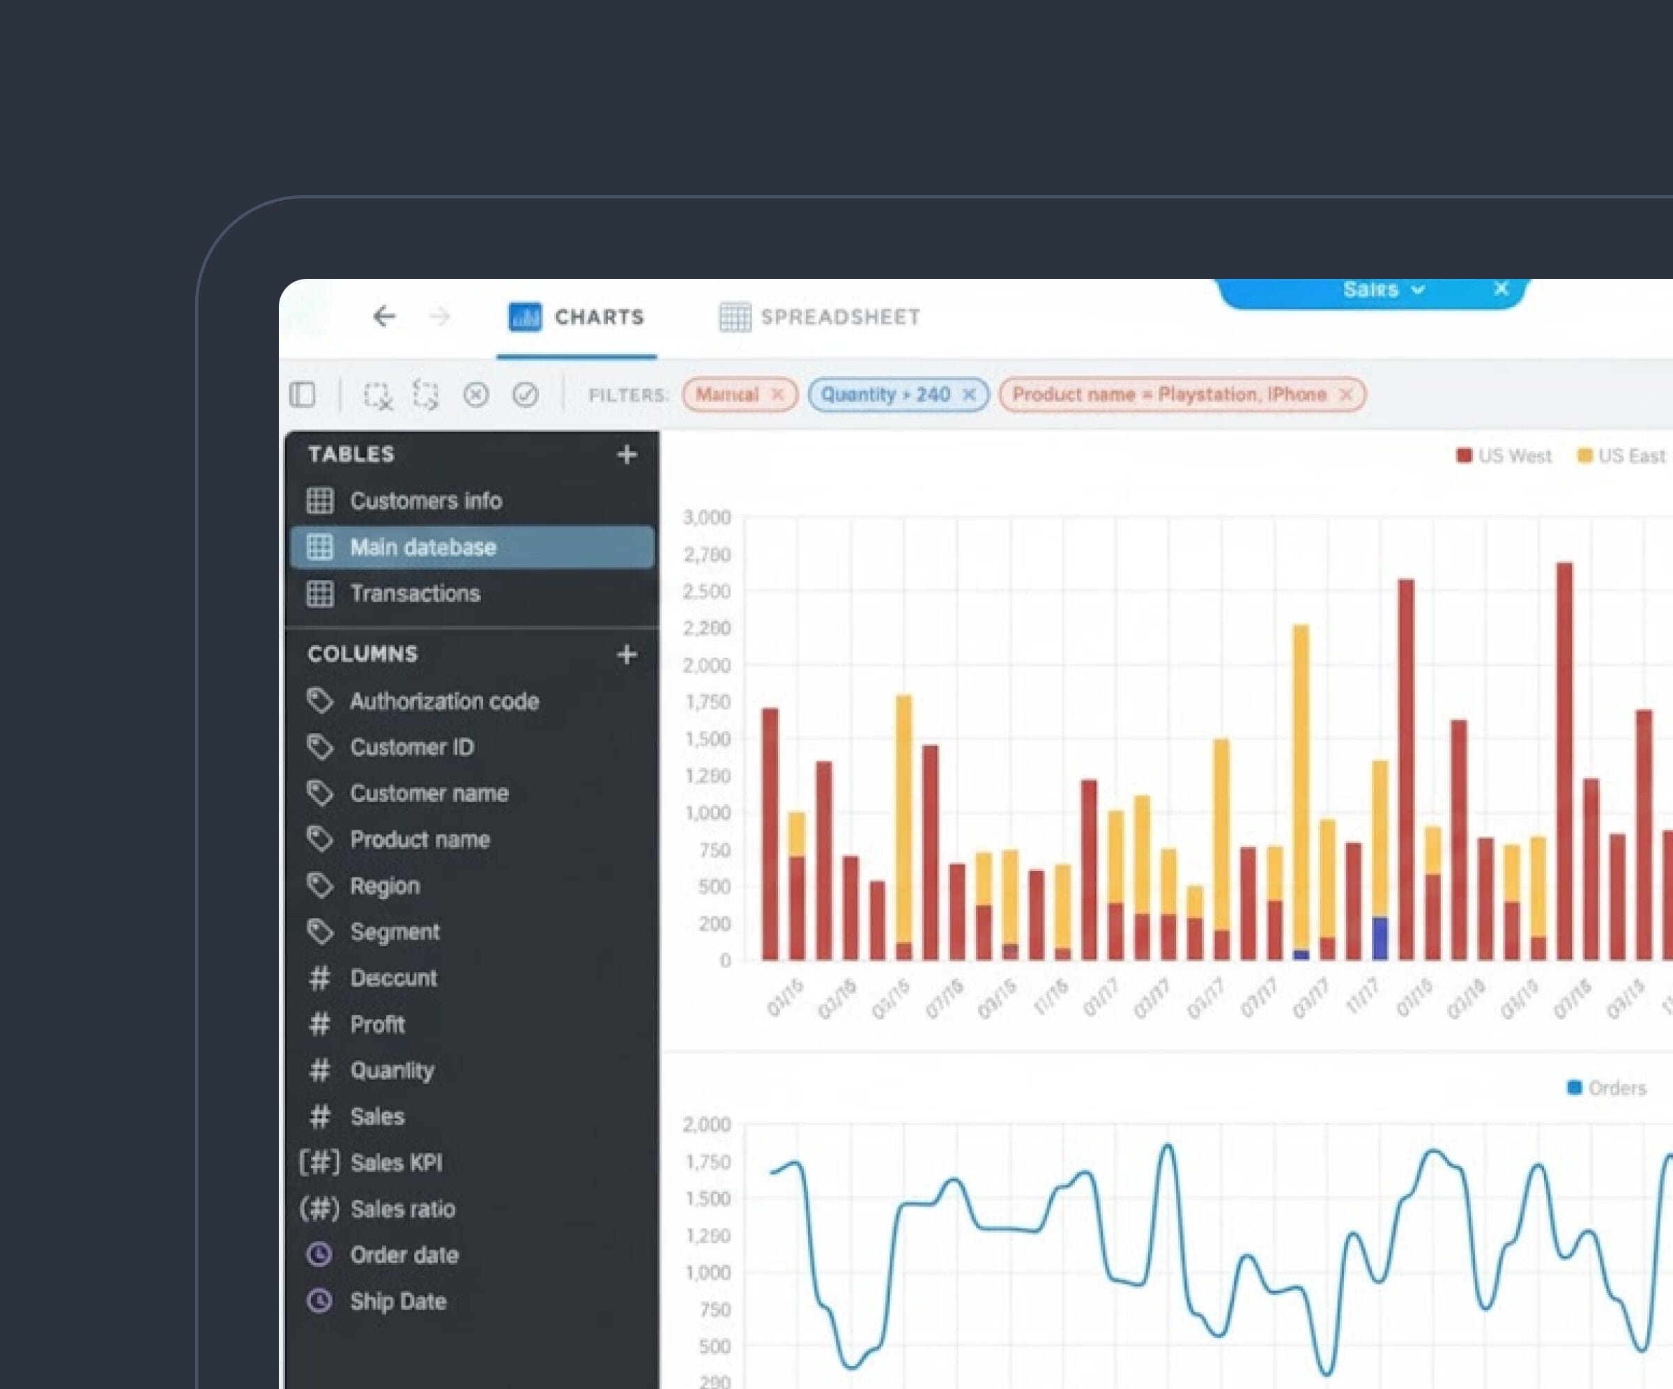This screenshot has height=1389, width=1673.
Task: Click the forward arrow navigation icon
Action: click(440, 317)
